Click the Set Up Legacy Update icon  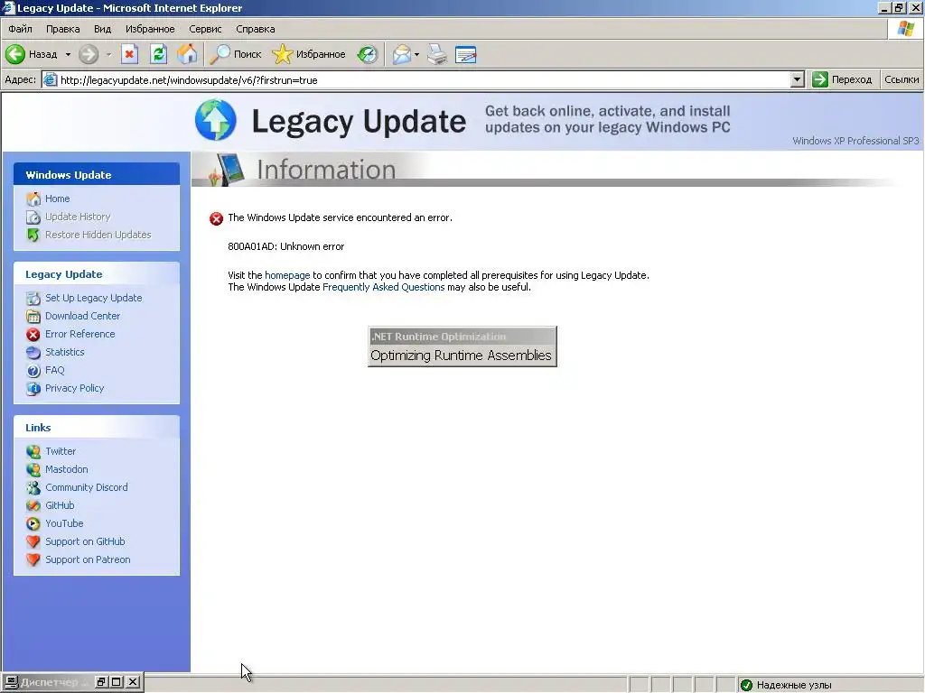pos(33,298)
